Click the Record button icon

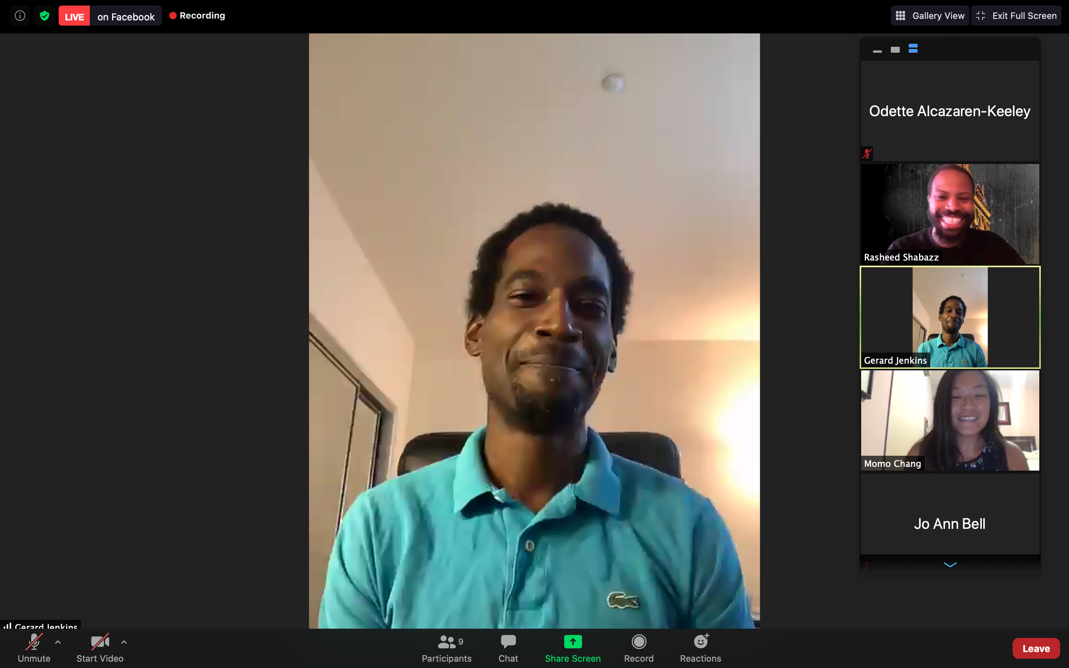[x=639, y=642]
